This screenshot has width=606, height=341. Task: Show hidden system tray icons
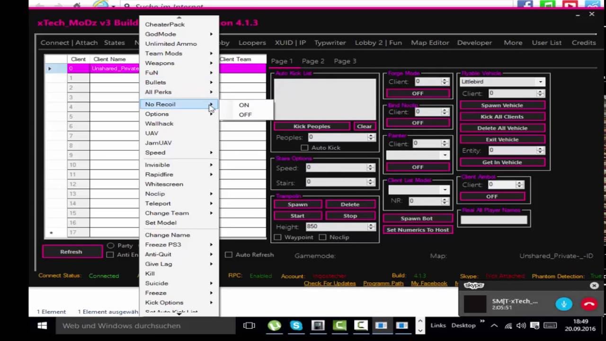(x=494, y=325)
